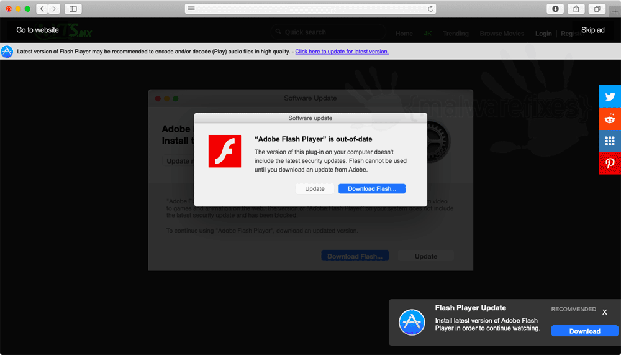Toggle the Safari sidebar button
This screenshot has width=621, height=355.
pos(73,9)
